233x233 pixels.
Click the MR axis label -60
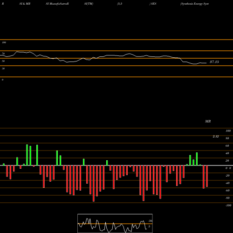(227, 191)
